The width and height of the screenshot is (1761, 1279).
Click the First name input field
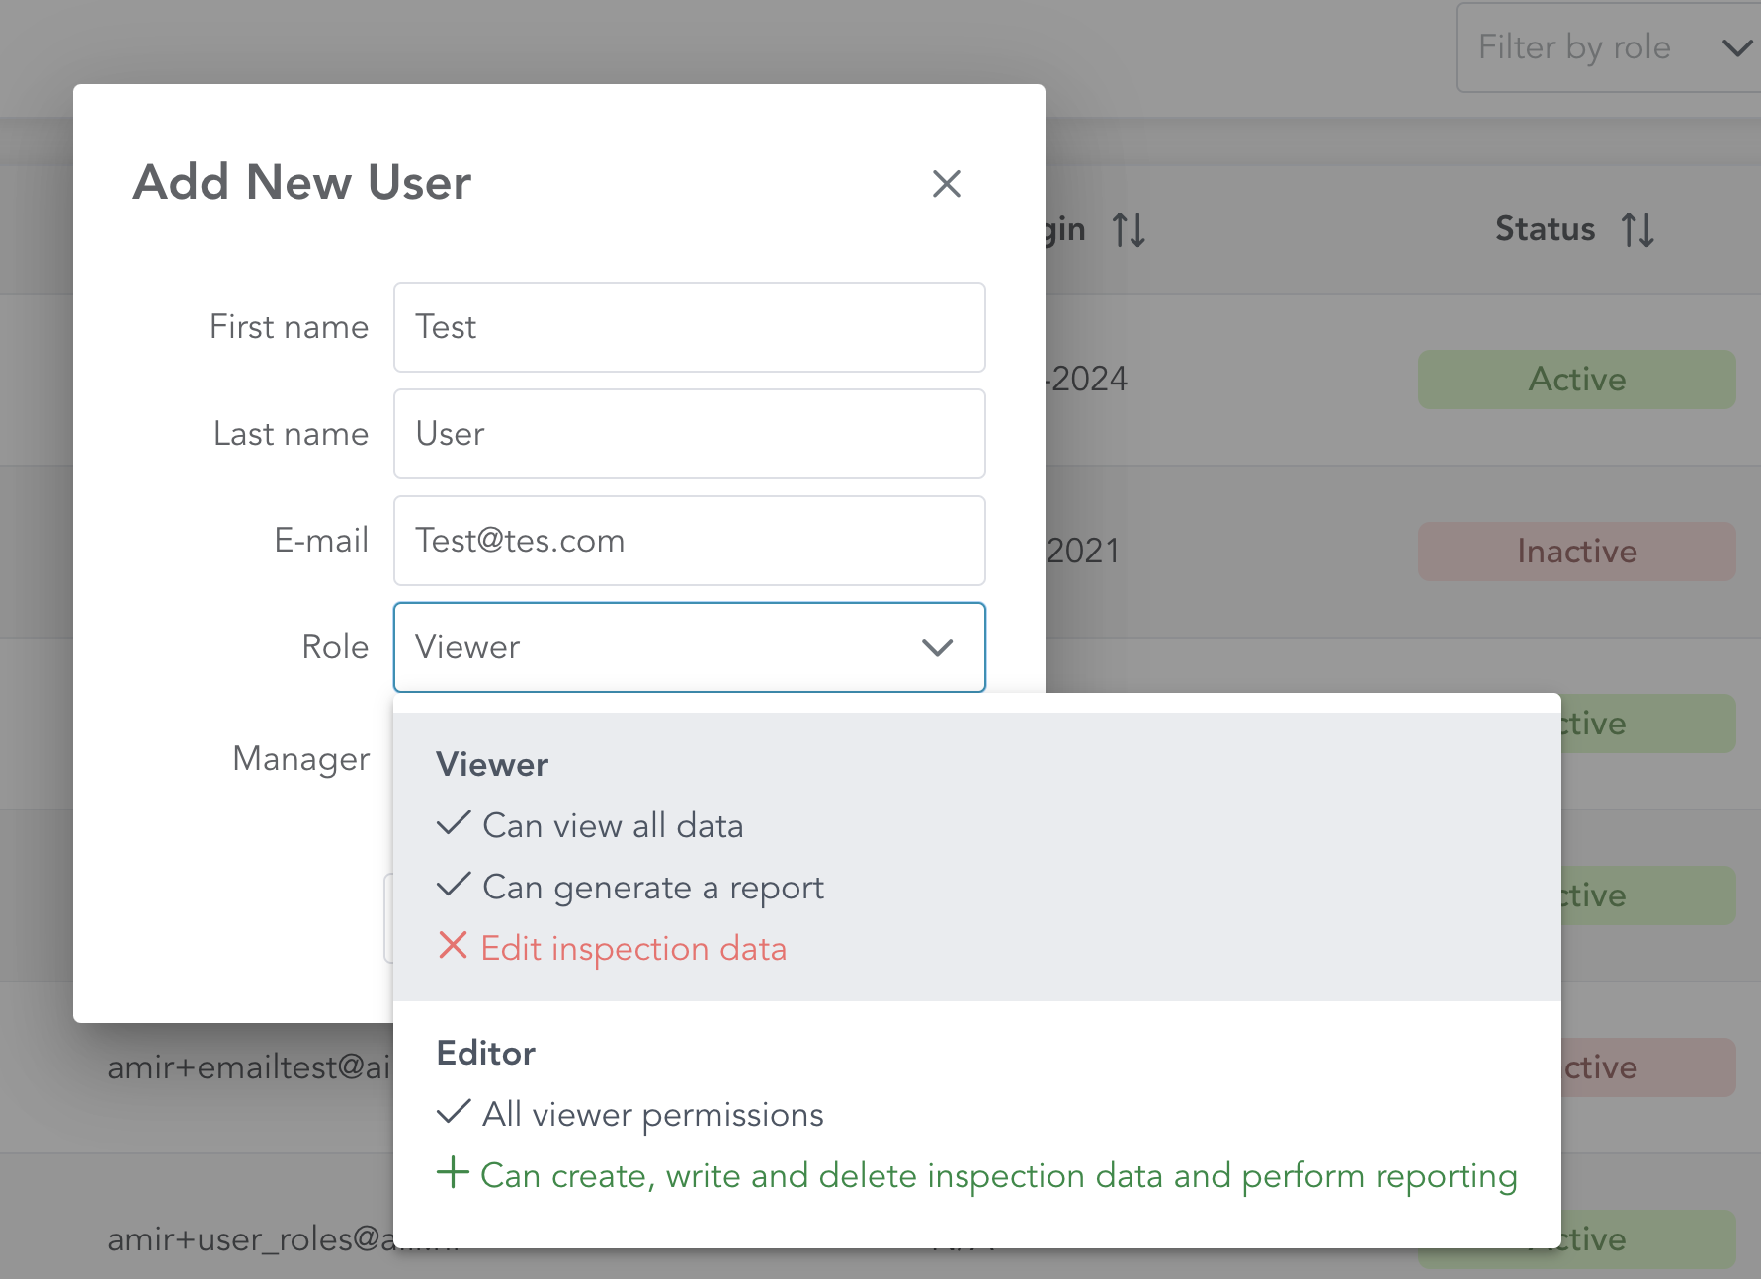click(x=689, y=327)
